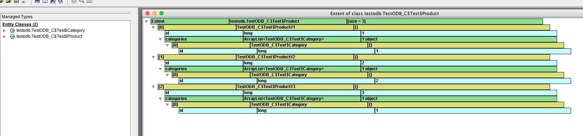This screenshot has height=136, width=583.
Task: Expand the testodb.TestODB_C$Test$Category tree node
Action: click(5, 30)
